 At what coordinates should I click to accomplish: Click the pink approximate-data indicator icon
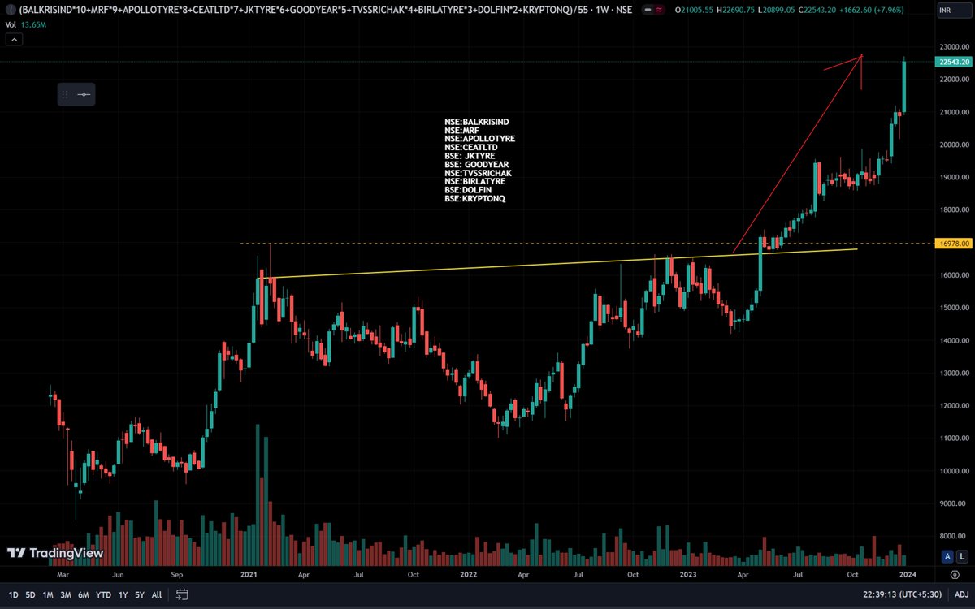tap(659, 10)
